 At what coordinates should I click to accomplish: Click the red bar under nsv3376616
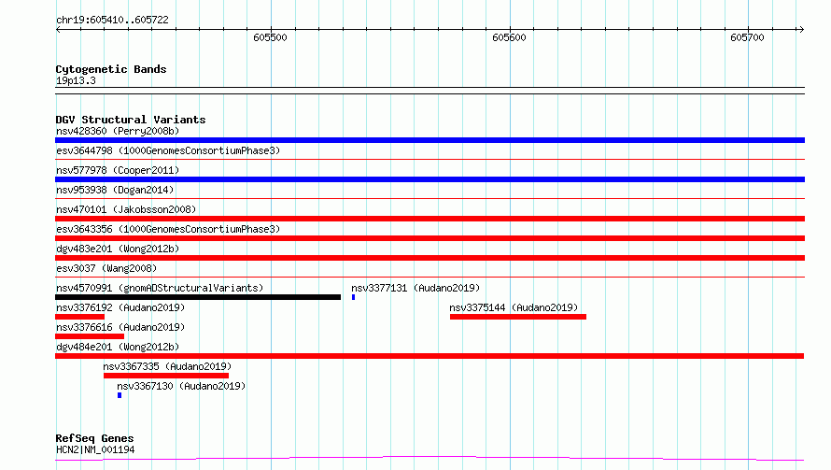pos(90,336)
